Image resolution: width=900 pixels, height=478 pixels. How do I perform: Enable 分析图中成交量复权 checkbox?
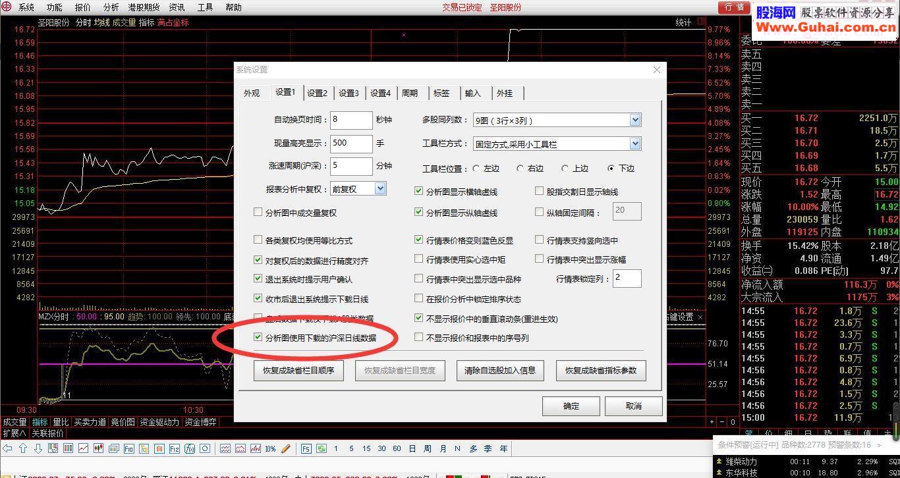pyautogui.click(x=258, y=212)
